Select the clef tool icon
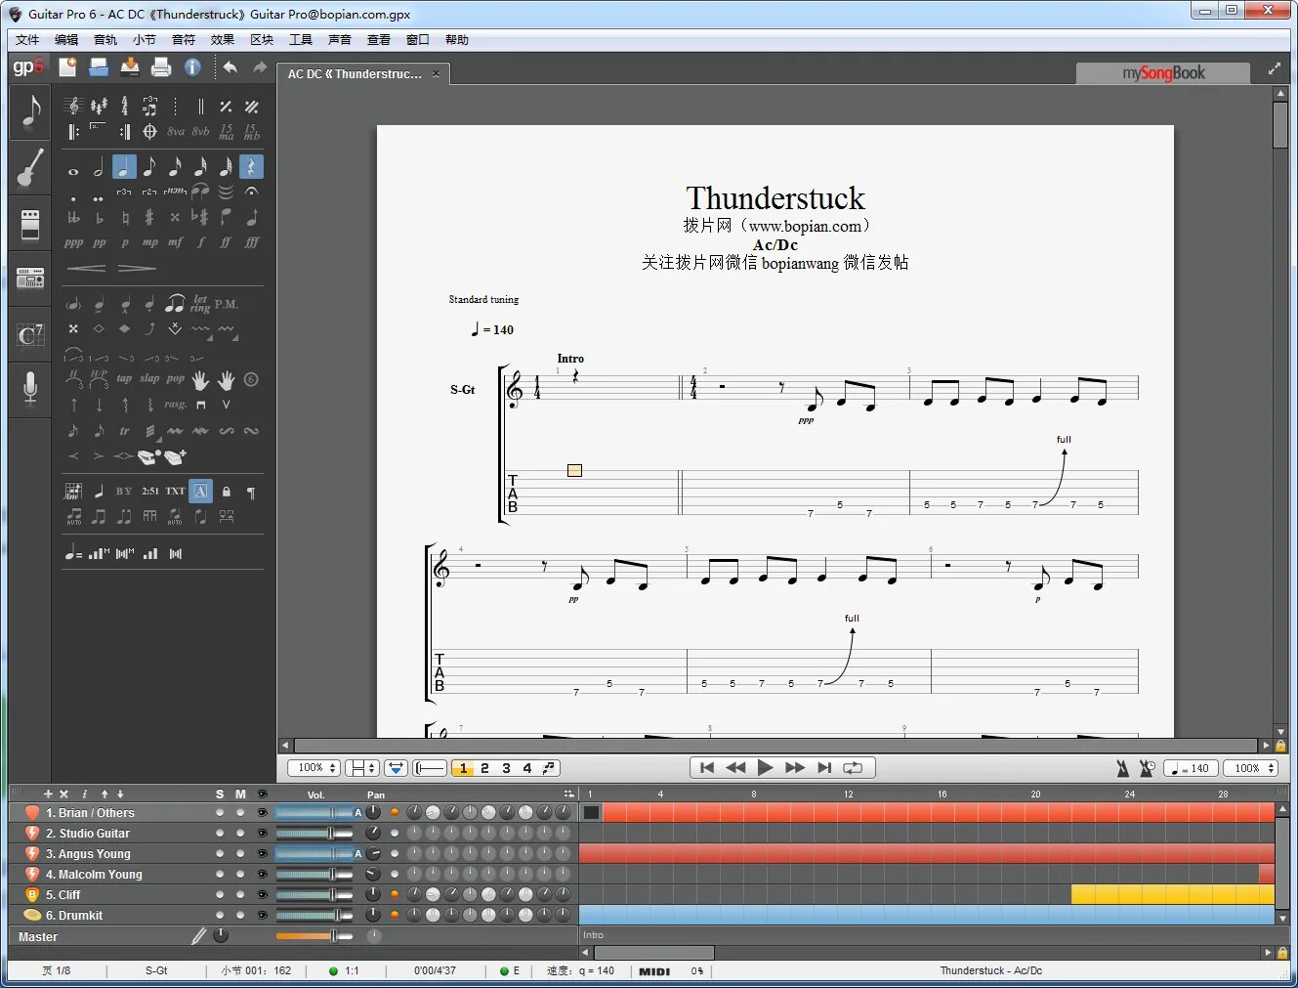Screen dimensions: 1298x988 click(73, 106)
